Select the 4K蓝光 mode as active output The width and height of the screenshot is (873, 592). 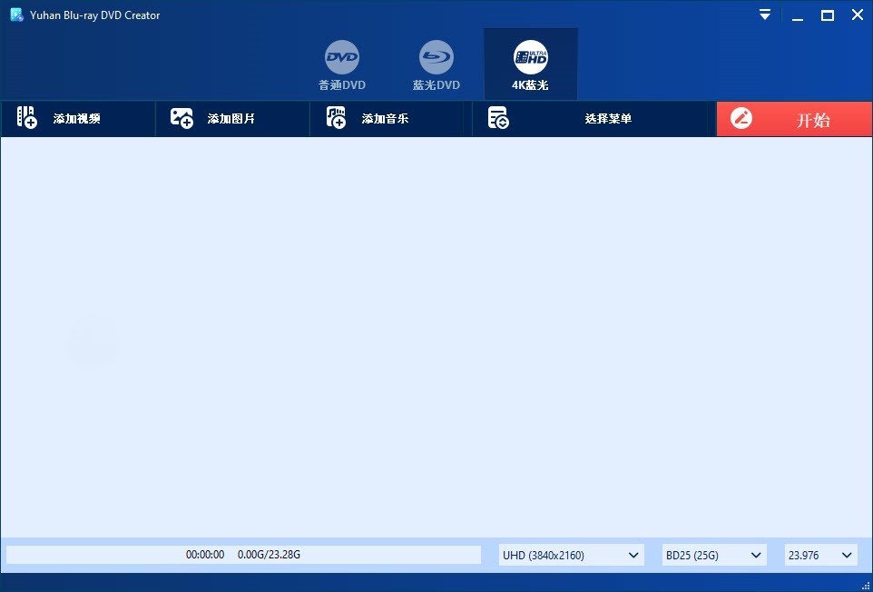[531, 64]
